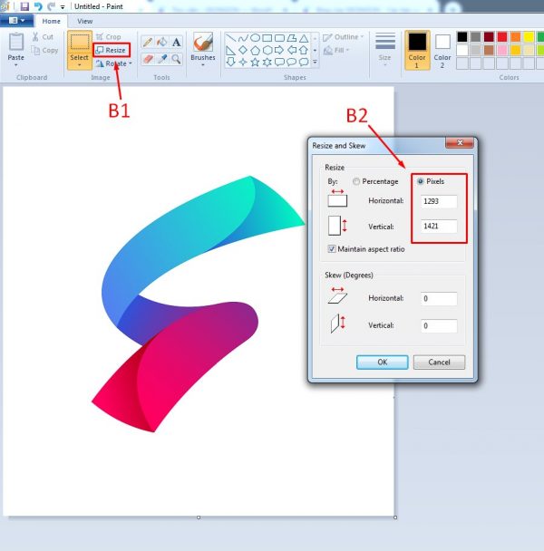This screenshot has width=544, height=551.
Task: Choose the Right arrow shape
Action: pos(279,50)
